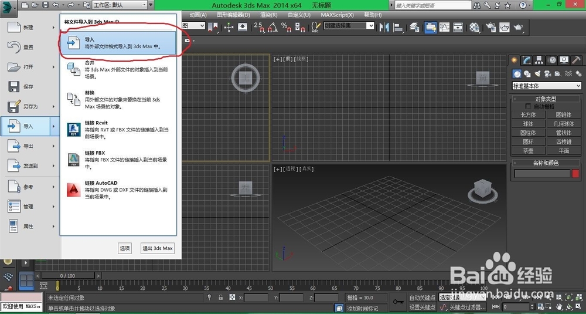Image resolution: width=586 pixels, height=314 pixels.
Task: Enable 自动栅格 autogrid checkbox
Action: point(528,107)
